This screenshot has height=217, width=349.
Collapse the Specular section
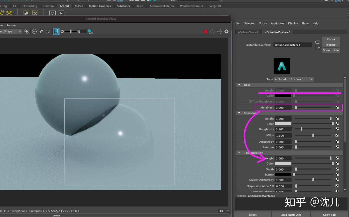pos(239,113)
